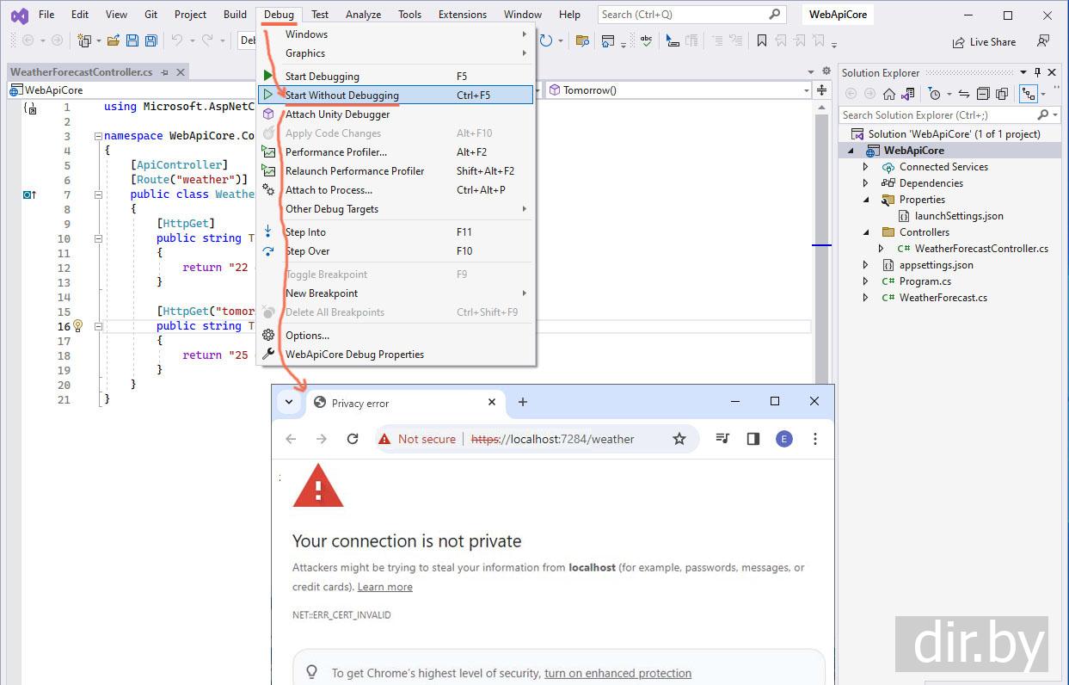Click the Open File folder icon
The width and height of the screenshot is (1069, 685).
coord(114,40)
